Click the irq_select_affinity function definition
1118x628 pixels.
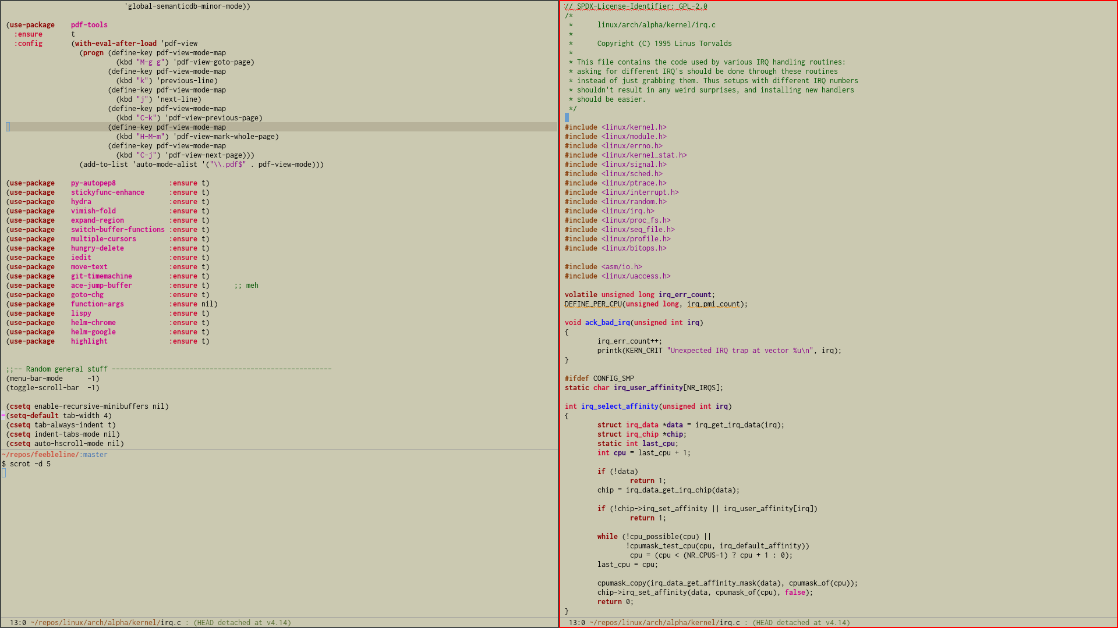(x=620, y=406)
